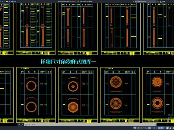
Task: Select the top-left circular ceiling medallion thumbnail
Action: click(x=31, y=86)
